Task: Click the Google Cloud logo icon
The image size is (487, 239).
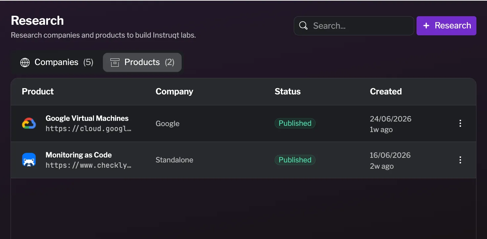Action: coord(29,123)
